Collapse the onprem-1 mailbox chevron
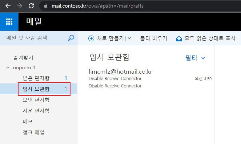 tap(8, 67)
